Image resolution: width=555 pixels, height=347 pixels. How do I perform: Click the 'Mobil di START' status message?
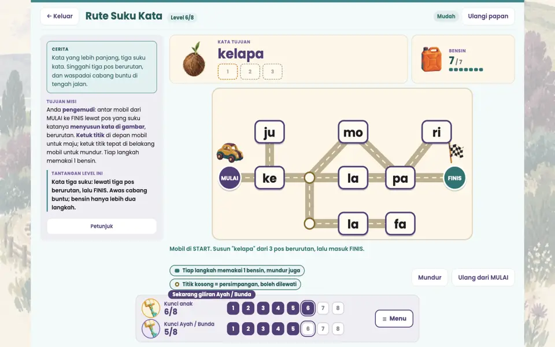(267, 249)
